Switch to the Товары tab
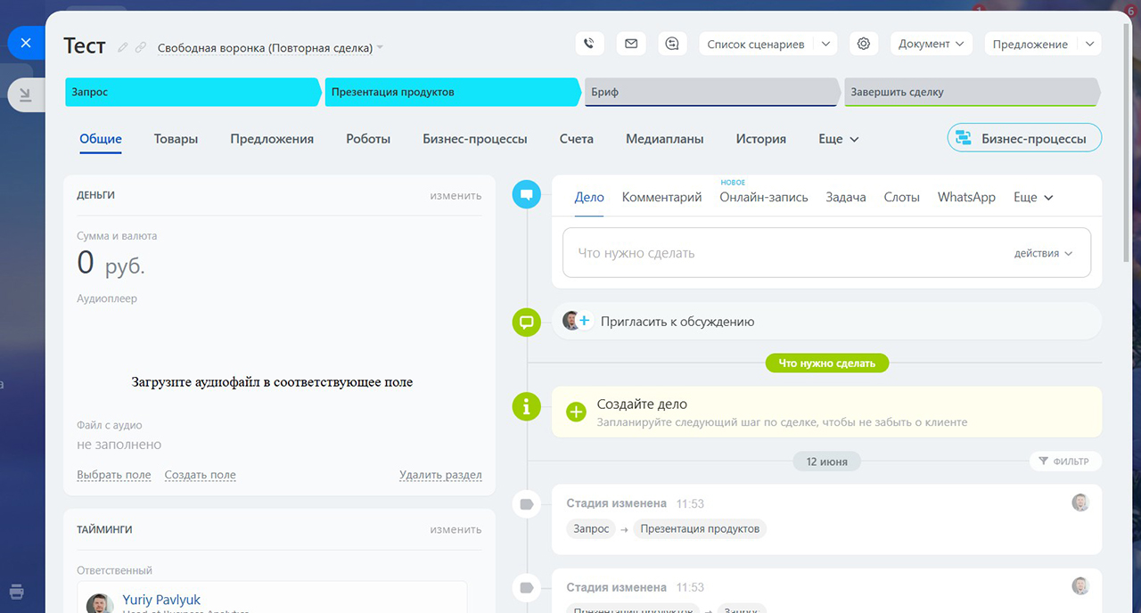1141x613 pixels. [176, 139]
